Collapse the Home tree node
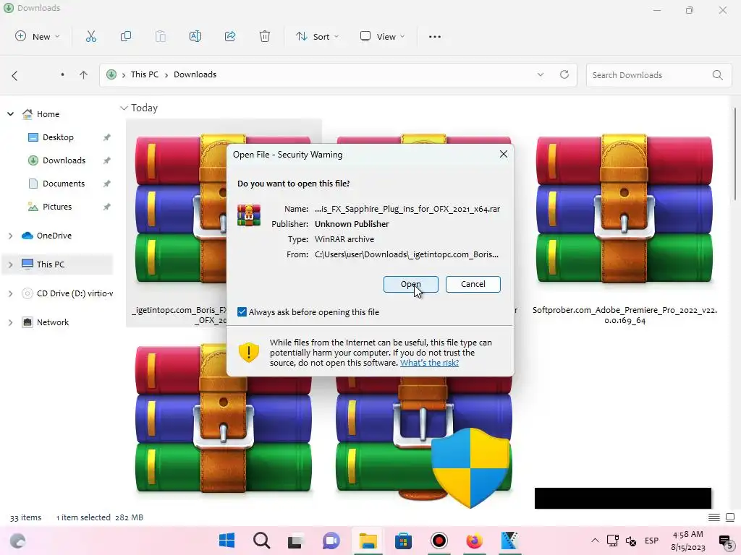This screenshot has height=555, width=741. coord(10,114)
